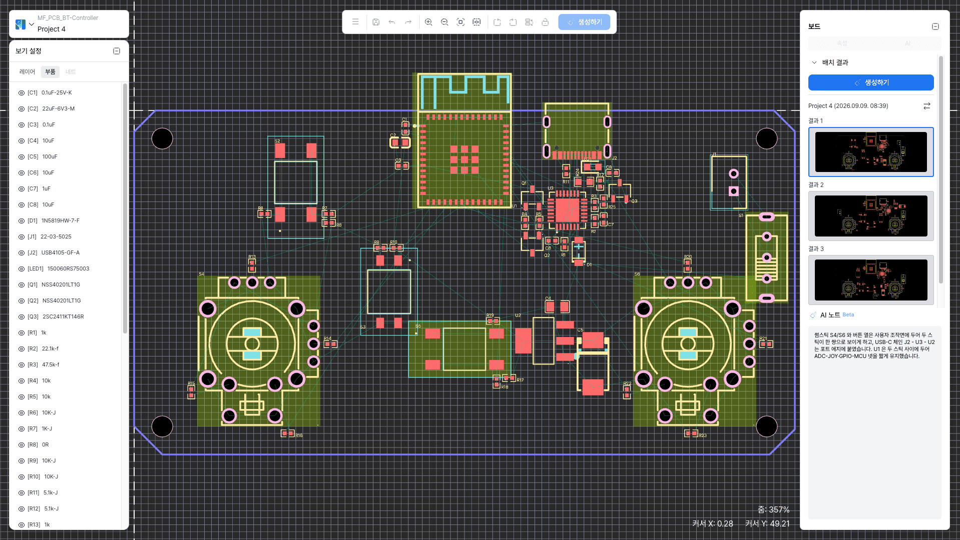Click the undo arrow icon
Screen dimensions: 960x540
tap(392, 22)
